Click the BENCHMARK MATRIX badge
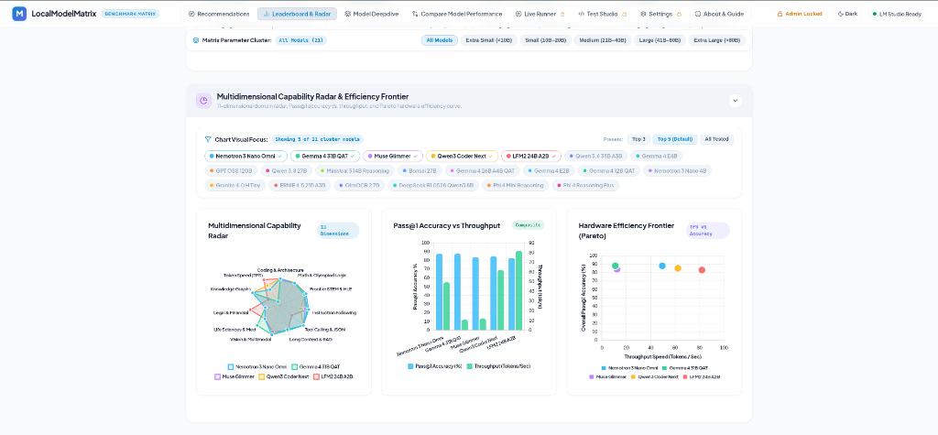The image size is (938, 435). coord(130,13)
